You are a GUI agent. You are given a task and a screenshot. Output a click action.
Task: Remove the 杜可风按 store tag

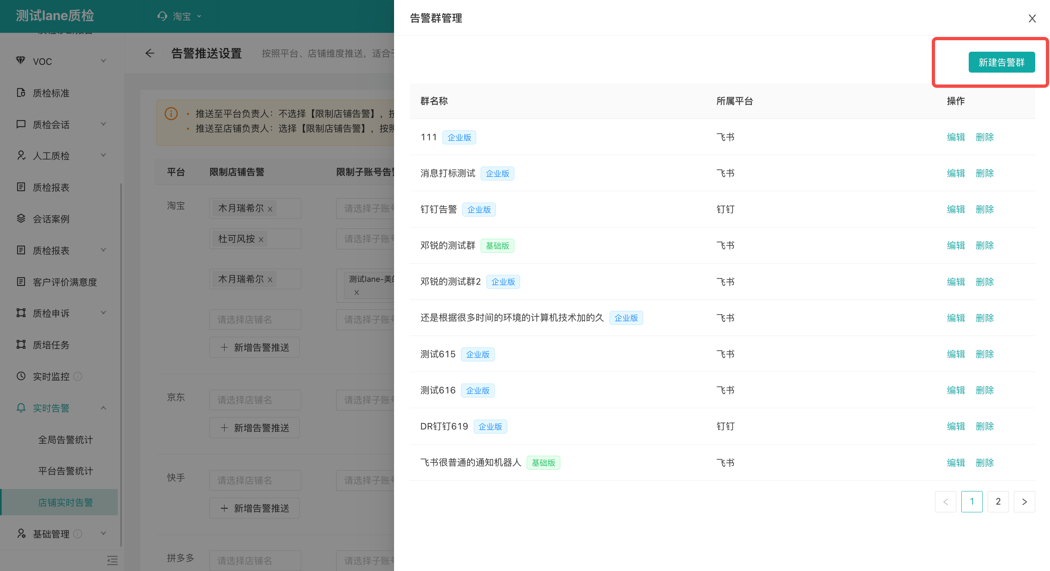[x=261, y=240]
